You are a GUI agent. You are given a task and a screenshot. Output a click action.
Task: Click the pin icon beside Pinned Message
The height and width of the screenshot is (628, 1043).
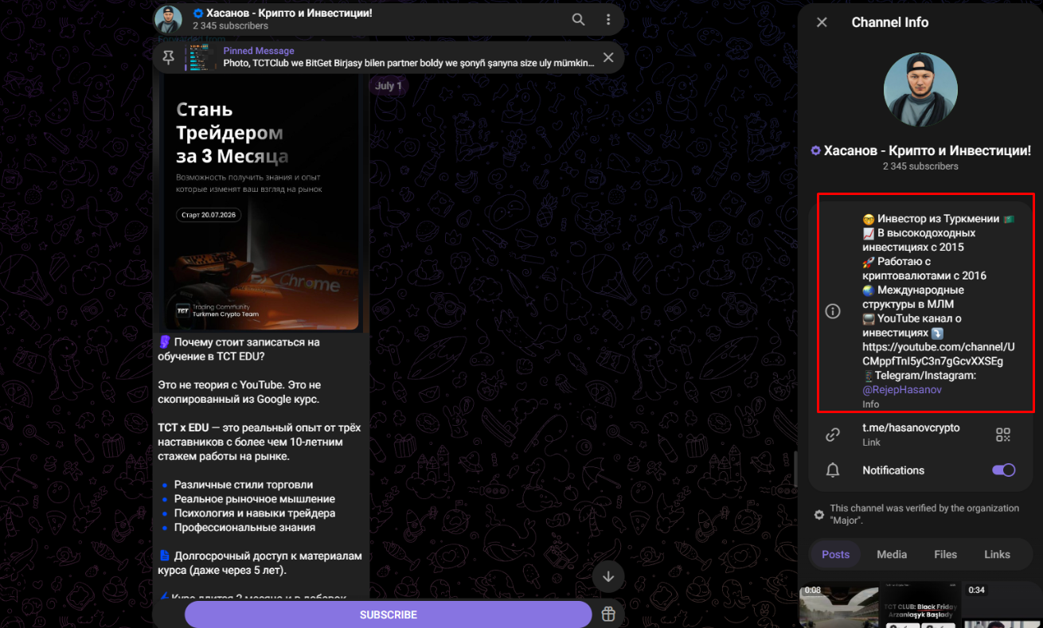tap(168, 57)
